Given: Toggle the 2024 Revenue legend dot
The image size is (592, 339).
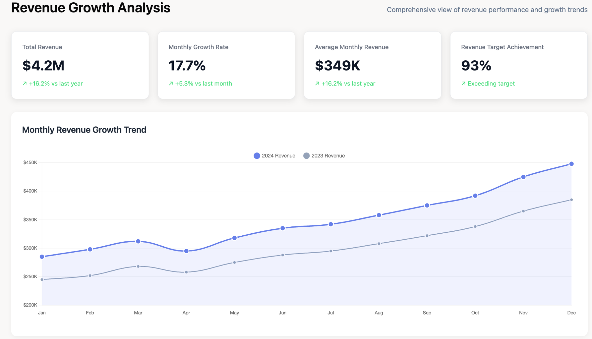Looking at the screenshot, I should [x=256, y=155].
